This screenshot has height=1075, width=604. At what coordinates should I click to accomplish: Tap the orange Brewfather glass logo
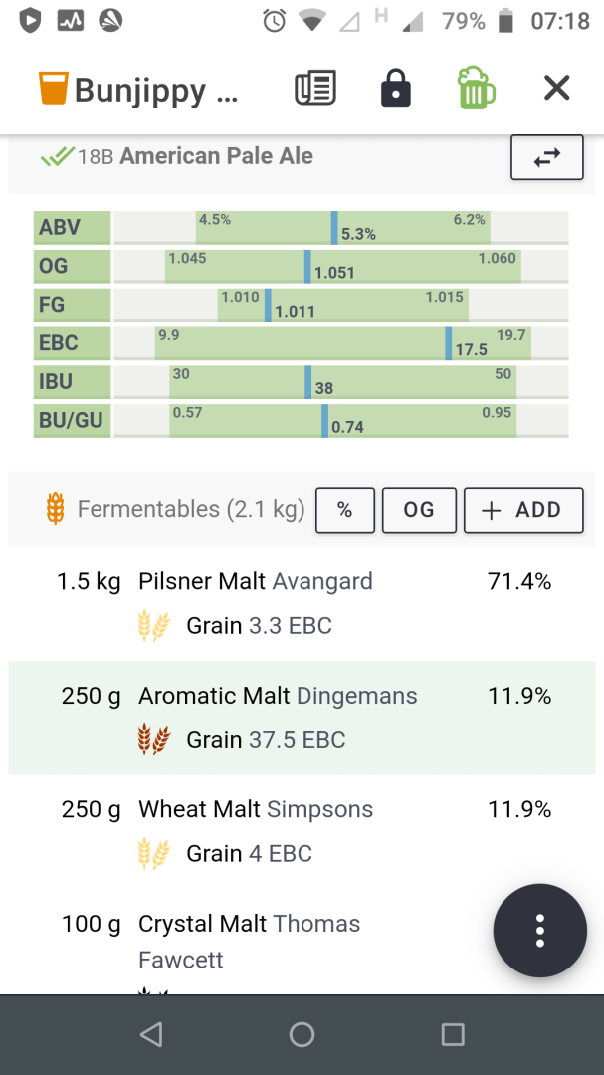[x=52, y=89]
